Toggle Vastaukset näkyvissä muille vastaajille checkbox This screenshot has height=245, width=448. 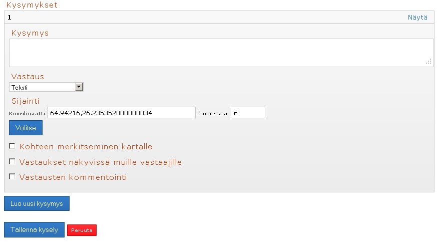click(12, 161)
